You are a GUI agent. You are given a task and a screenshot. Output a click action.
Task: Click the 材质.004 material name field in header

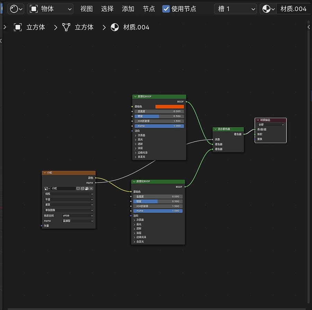point(294,9)
